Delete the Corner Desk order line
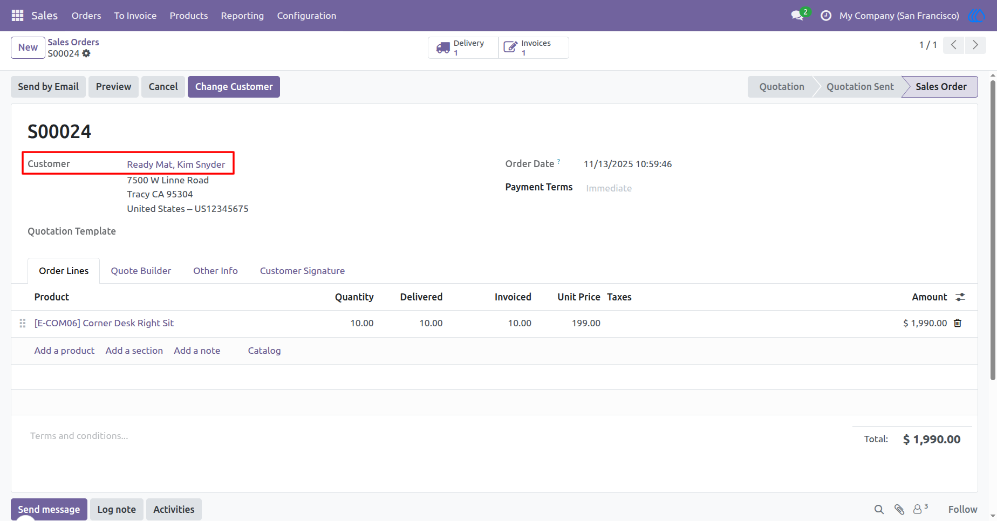The image size is (997, 521). 958,323
